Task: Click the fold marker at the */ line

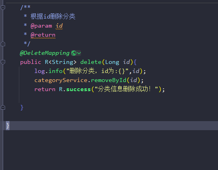Action: pyautogui.click(x=3, y=44)
